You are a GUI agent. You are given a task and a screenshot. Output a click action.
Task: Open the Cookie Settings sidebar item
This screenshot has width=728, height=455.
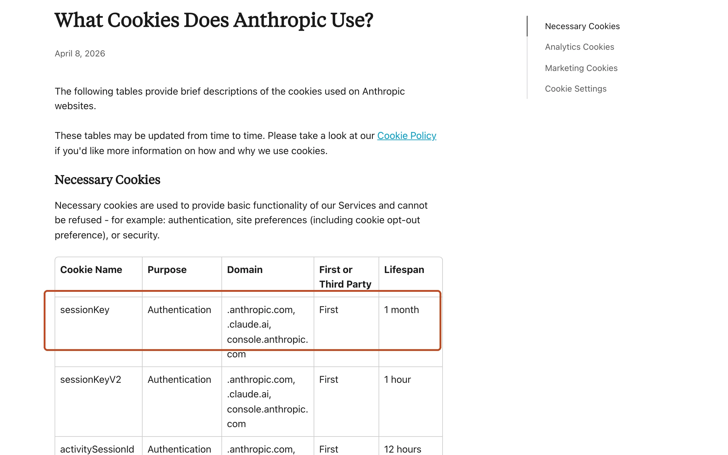(575, 89)
